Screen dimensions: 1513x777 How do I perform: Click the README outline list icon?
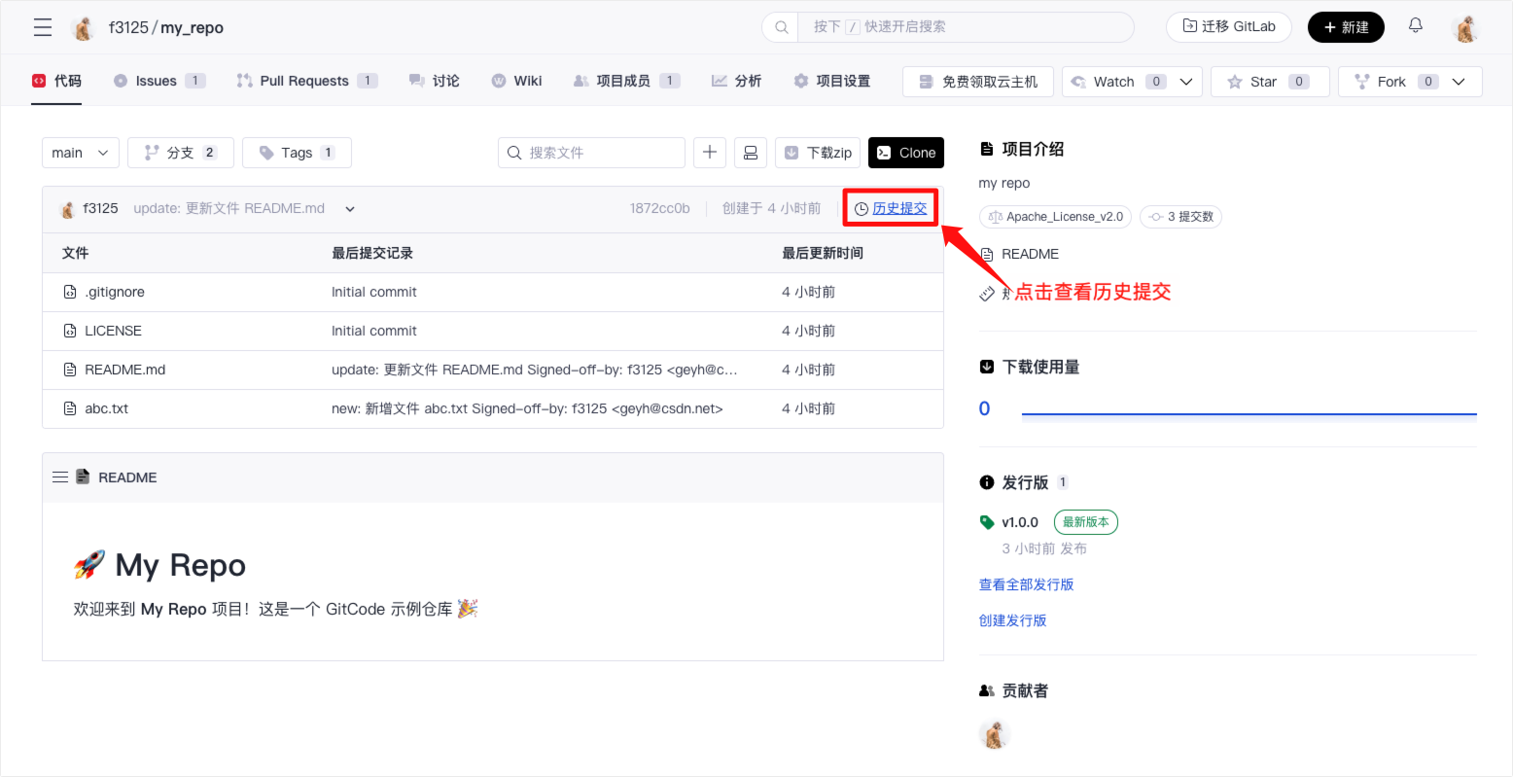60,477
